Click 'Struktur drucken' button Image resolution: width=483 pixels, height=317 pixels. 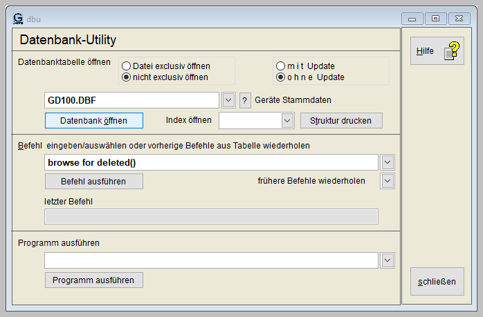click(x=340, y=120)
